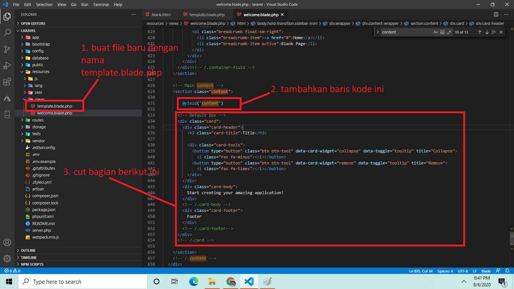The height and width of the screenshot is (289, 514).
Task: Expand the NPM SCRIPTS panel
Action: (78, 264)
